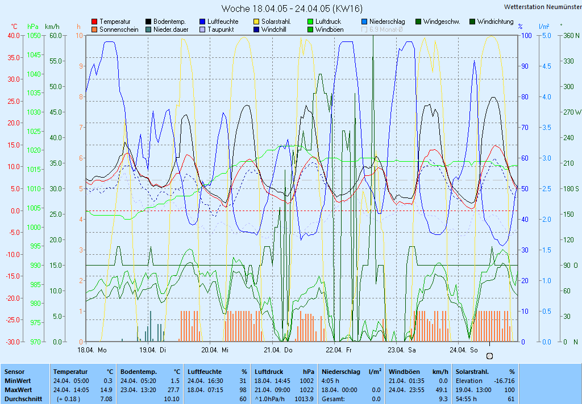
Task: Click the 10.10 average Bodentemp. value
Action: [x=172, y=399]
